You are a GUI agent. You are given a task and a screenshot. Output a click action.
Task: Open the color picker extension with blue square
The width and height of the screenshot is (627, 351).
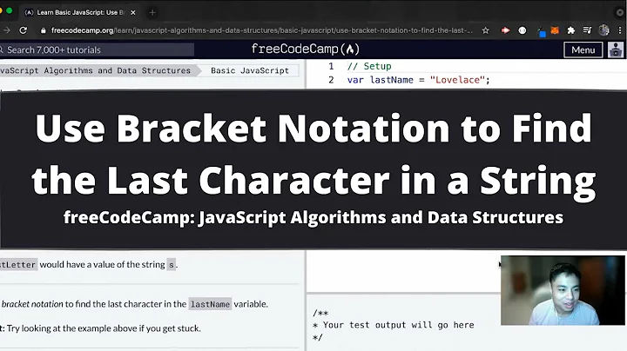pyautogui.click(x=541, y=31)
